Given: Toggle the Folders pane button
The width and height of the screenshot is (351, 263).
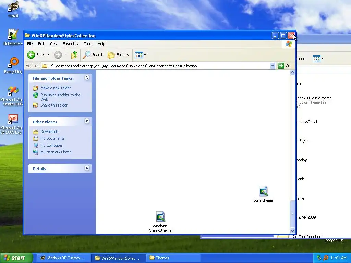Looking at the screenshot, I should click(x=118, y=55).
